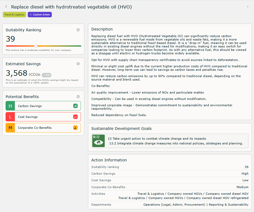Click the Estimated Savings help icon

78,64
